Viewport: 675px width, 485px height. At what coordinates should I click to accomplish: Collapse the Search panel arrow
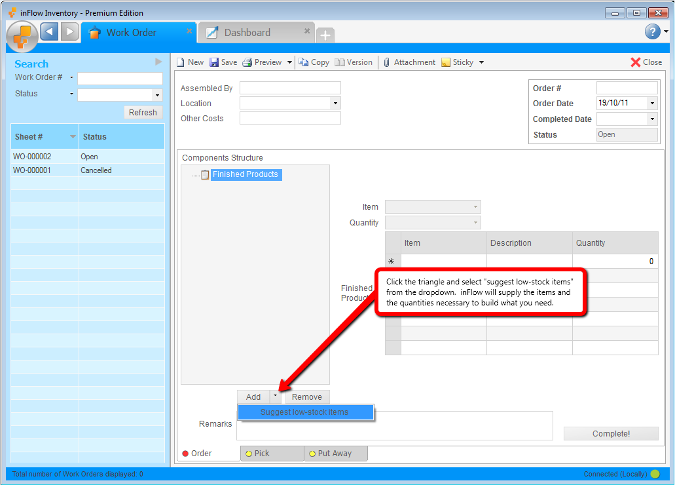(x=158, y=62)
